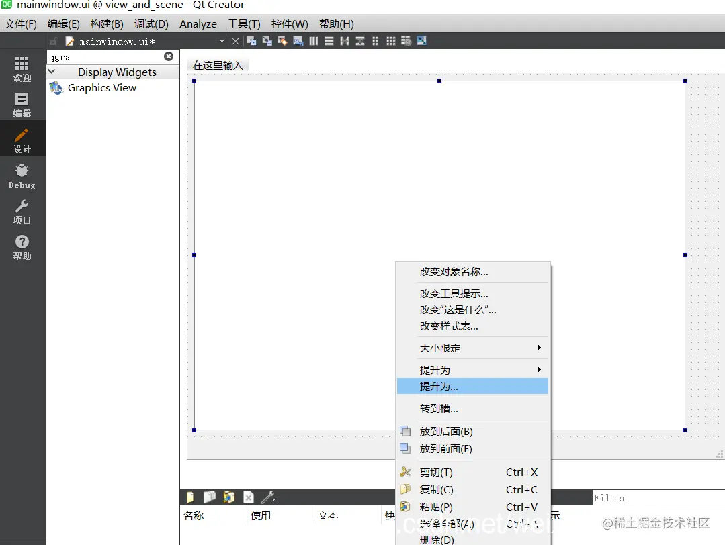Open the 工具(T) menu
Screen dimensions: 725x545
coord(244,24)
